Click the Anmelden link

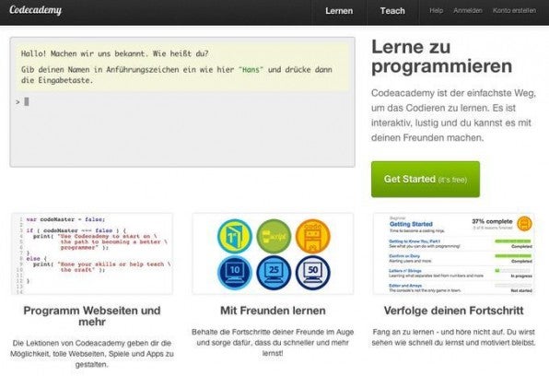pyautogui.click(x=468, y=10)
